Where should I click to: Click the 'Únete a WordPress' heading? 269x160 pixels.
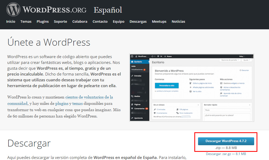[49, 42]
